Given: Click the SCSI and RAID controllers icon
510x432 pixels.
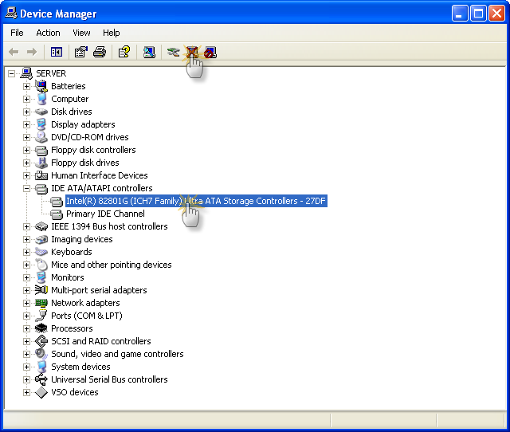Looking at the screenshot, I should click(x=41, y=341).
